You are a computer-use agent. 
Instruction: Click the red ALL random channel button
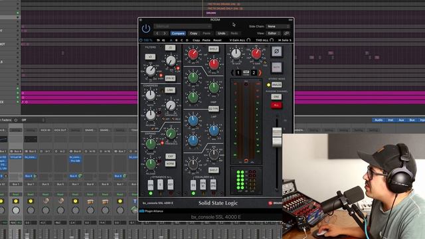[x=276, y=105]
